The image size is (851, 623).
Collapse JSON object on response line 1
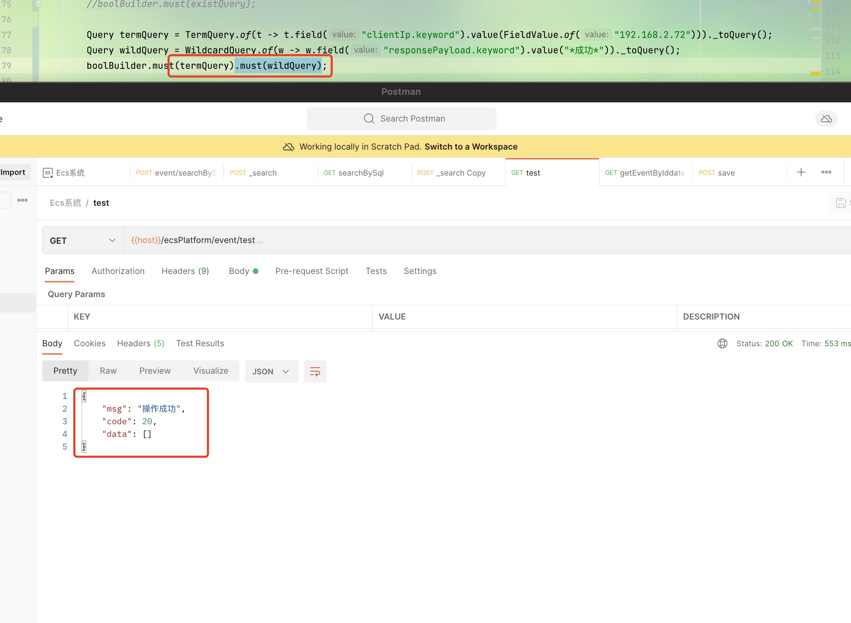(84, 396)
